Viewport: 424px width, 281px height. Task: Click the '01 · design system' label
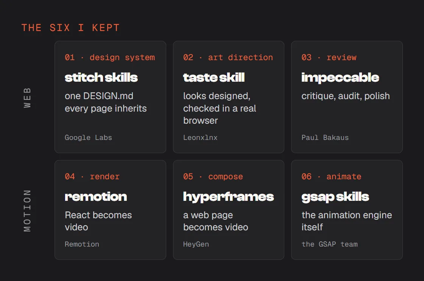pos(110,57)
